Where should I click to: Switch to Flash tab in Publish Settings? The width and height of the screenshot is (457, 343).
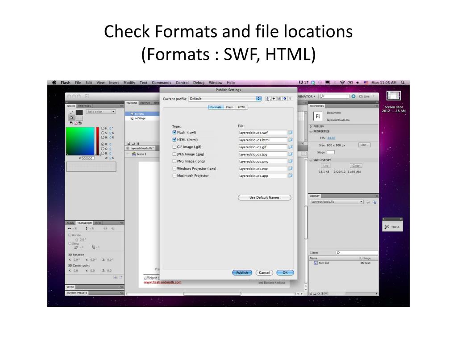point(230,107)
